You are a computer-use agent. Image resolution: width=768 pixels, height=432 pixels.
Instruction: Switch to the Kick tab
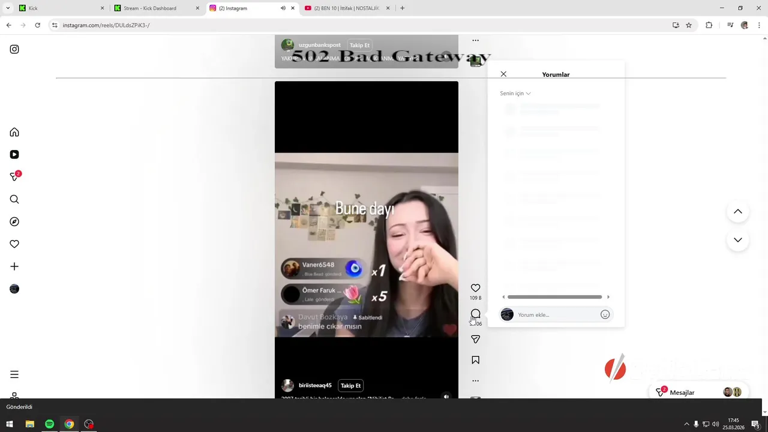(x=60, y=8)
